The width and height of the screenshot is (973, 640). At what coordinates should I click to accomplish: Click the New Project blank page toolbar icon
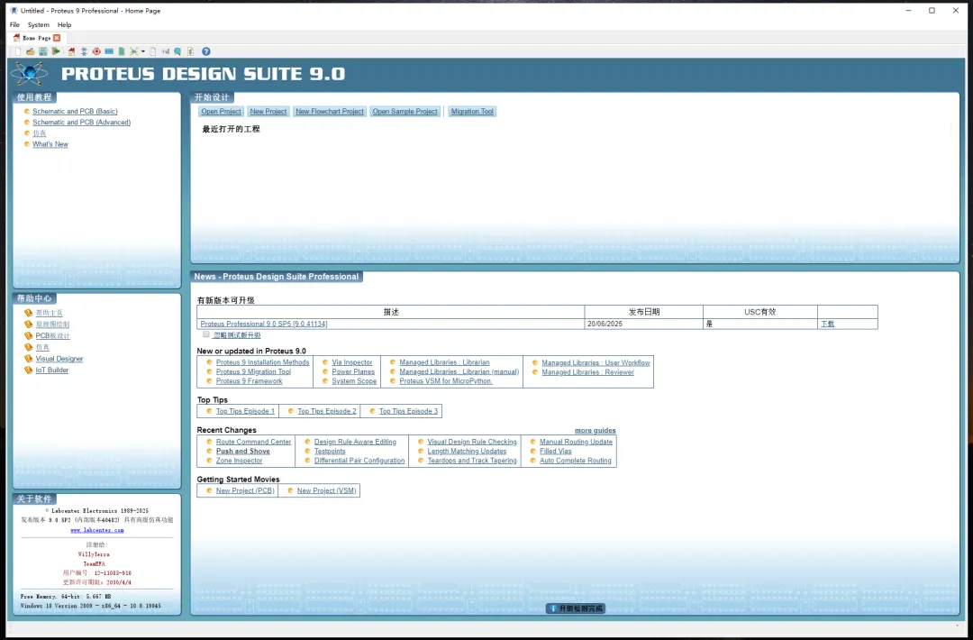[18, 51]
